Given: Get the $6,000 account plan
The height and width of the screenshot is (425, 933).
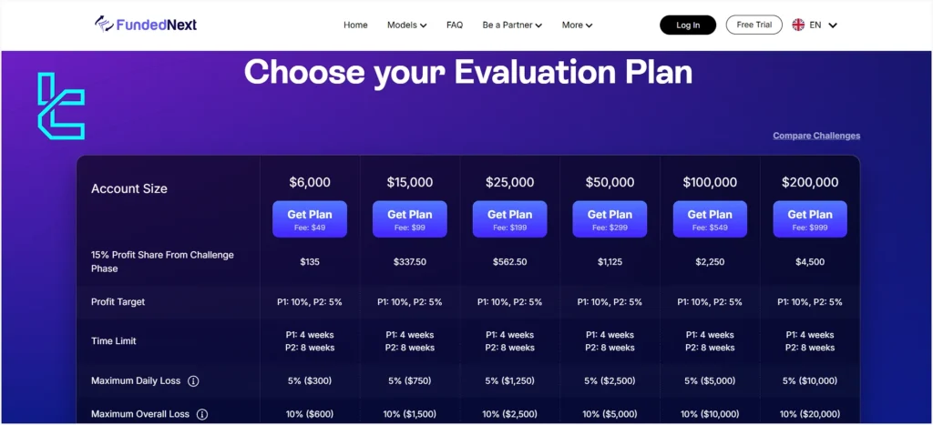Looking at the screenshot, I should (x=310, y=219).
